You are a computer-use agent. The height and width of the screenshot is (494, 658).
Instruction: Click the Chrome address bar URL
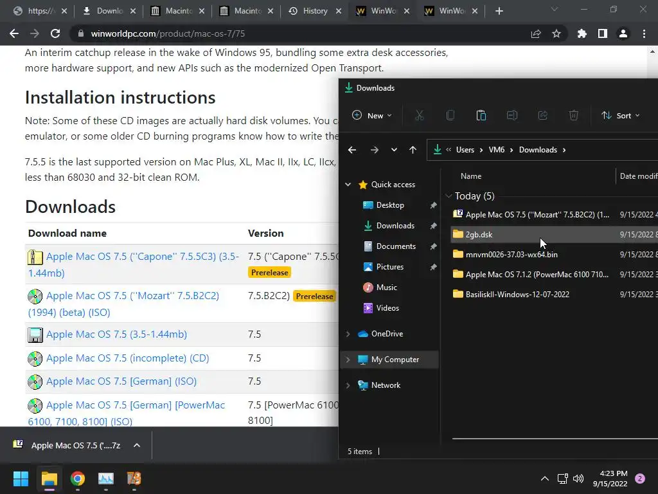168,33
